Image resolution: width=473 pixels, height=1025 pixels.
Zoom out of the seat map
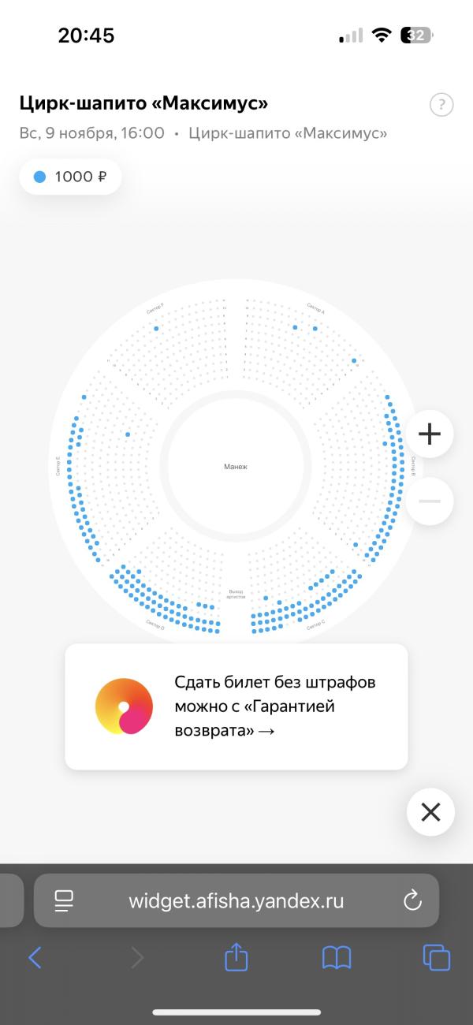point(430,501)
